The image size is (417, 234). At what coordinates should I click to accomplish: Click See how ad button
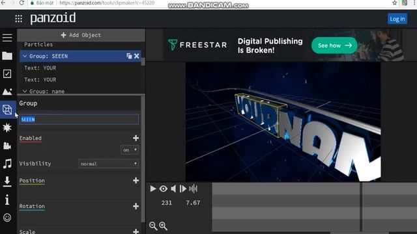click(x=334, y=45)
